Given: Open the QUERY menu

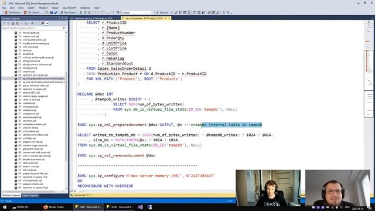Looking at the screenshot, I should [31, 8].
